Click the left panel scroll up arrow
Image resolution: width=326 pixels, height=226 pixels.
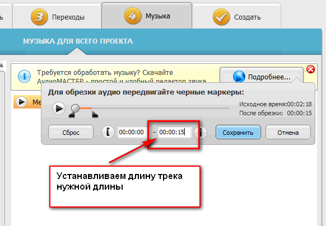point(2,65)
